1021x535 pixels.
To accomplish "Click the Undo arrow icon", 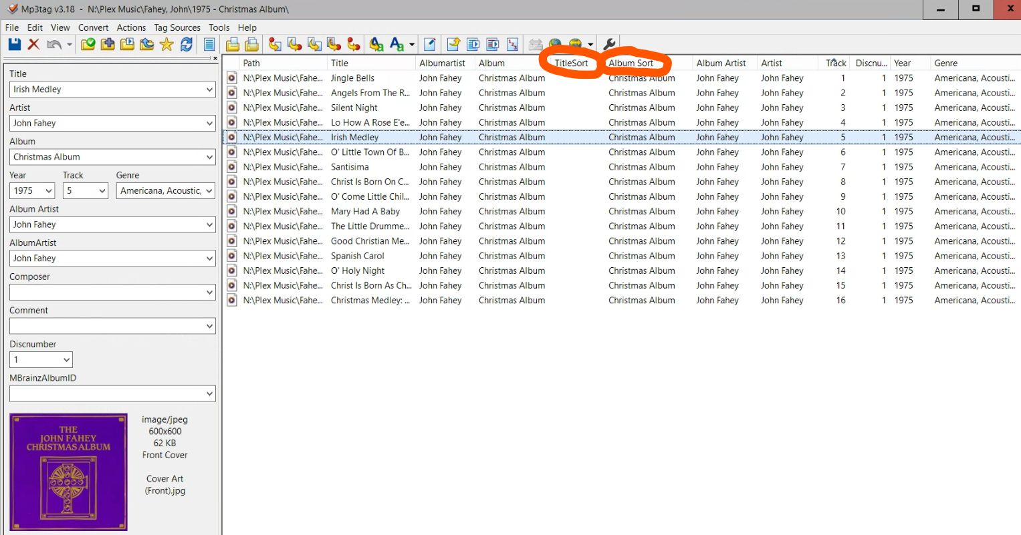I will (53, 44).
